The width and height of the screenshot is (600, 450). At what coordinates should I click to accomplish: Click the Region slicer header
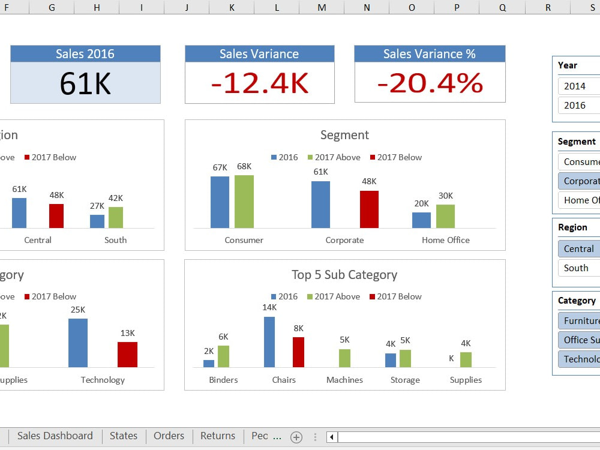tap(572, 227)
